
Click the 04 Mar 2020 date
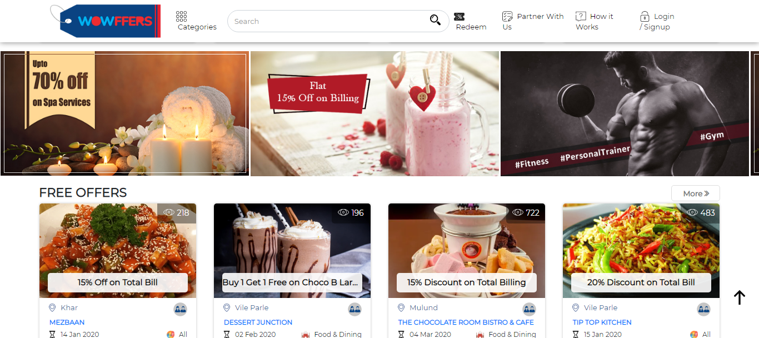430,334
